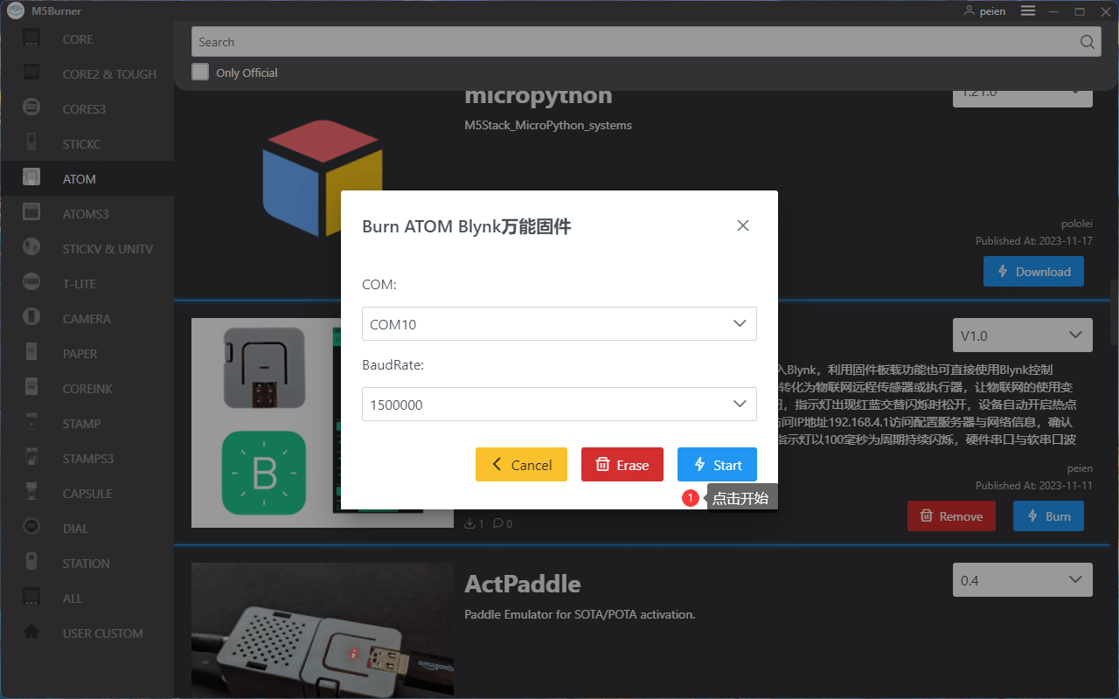This screenshot has width=1119, height=699.
Task: Click the micropython firmware title
Action: click(x=539, y=96)
